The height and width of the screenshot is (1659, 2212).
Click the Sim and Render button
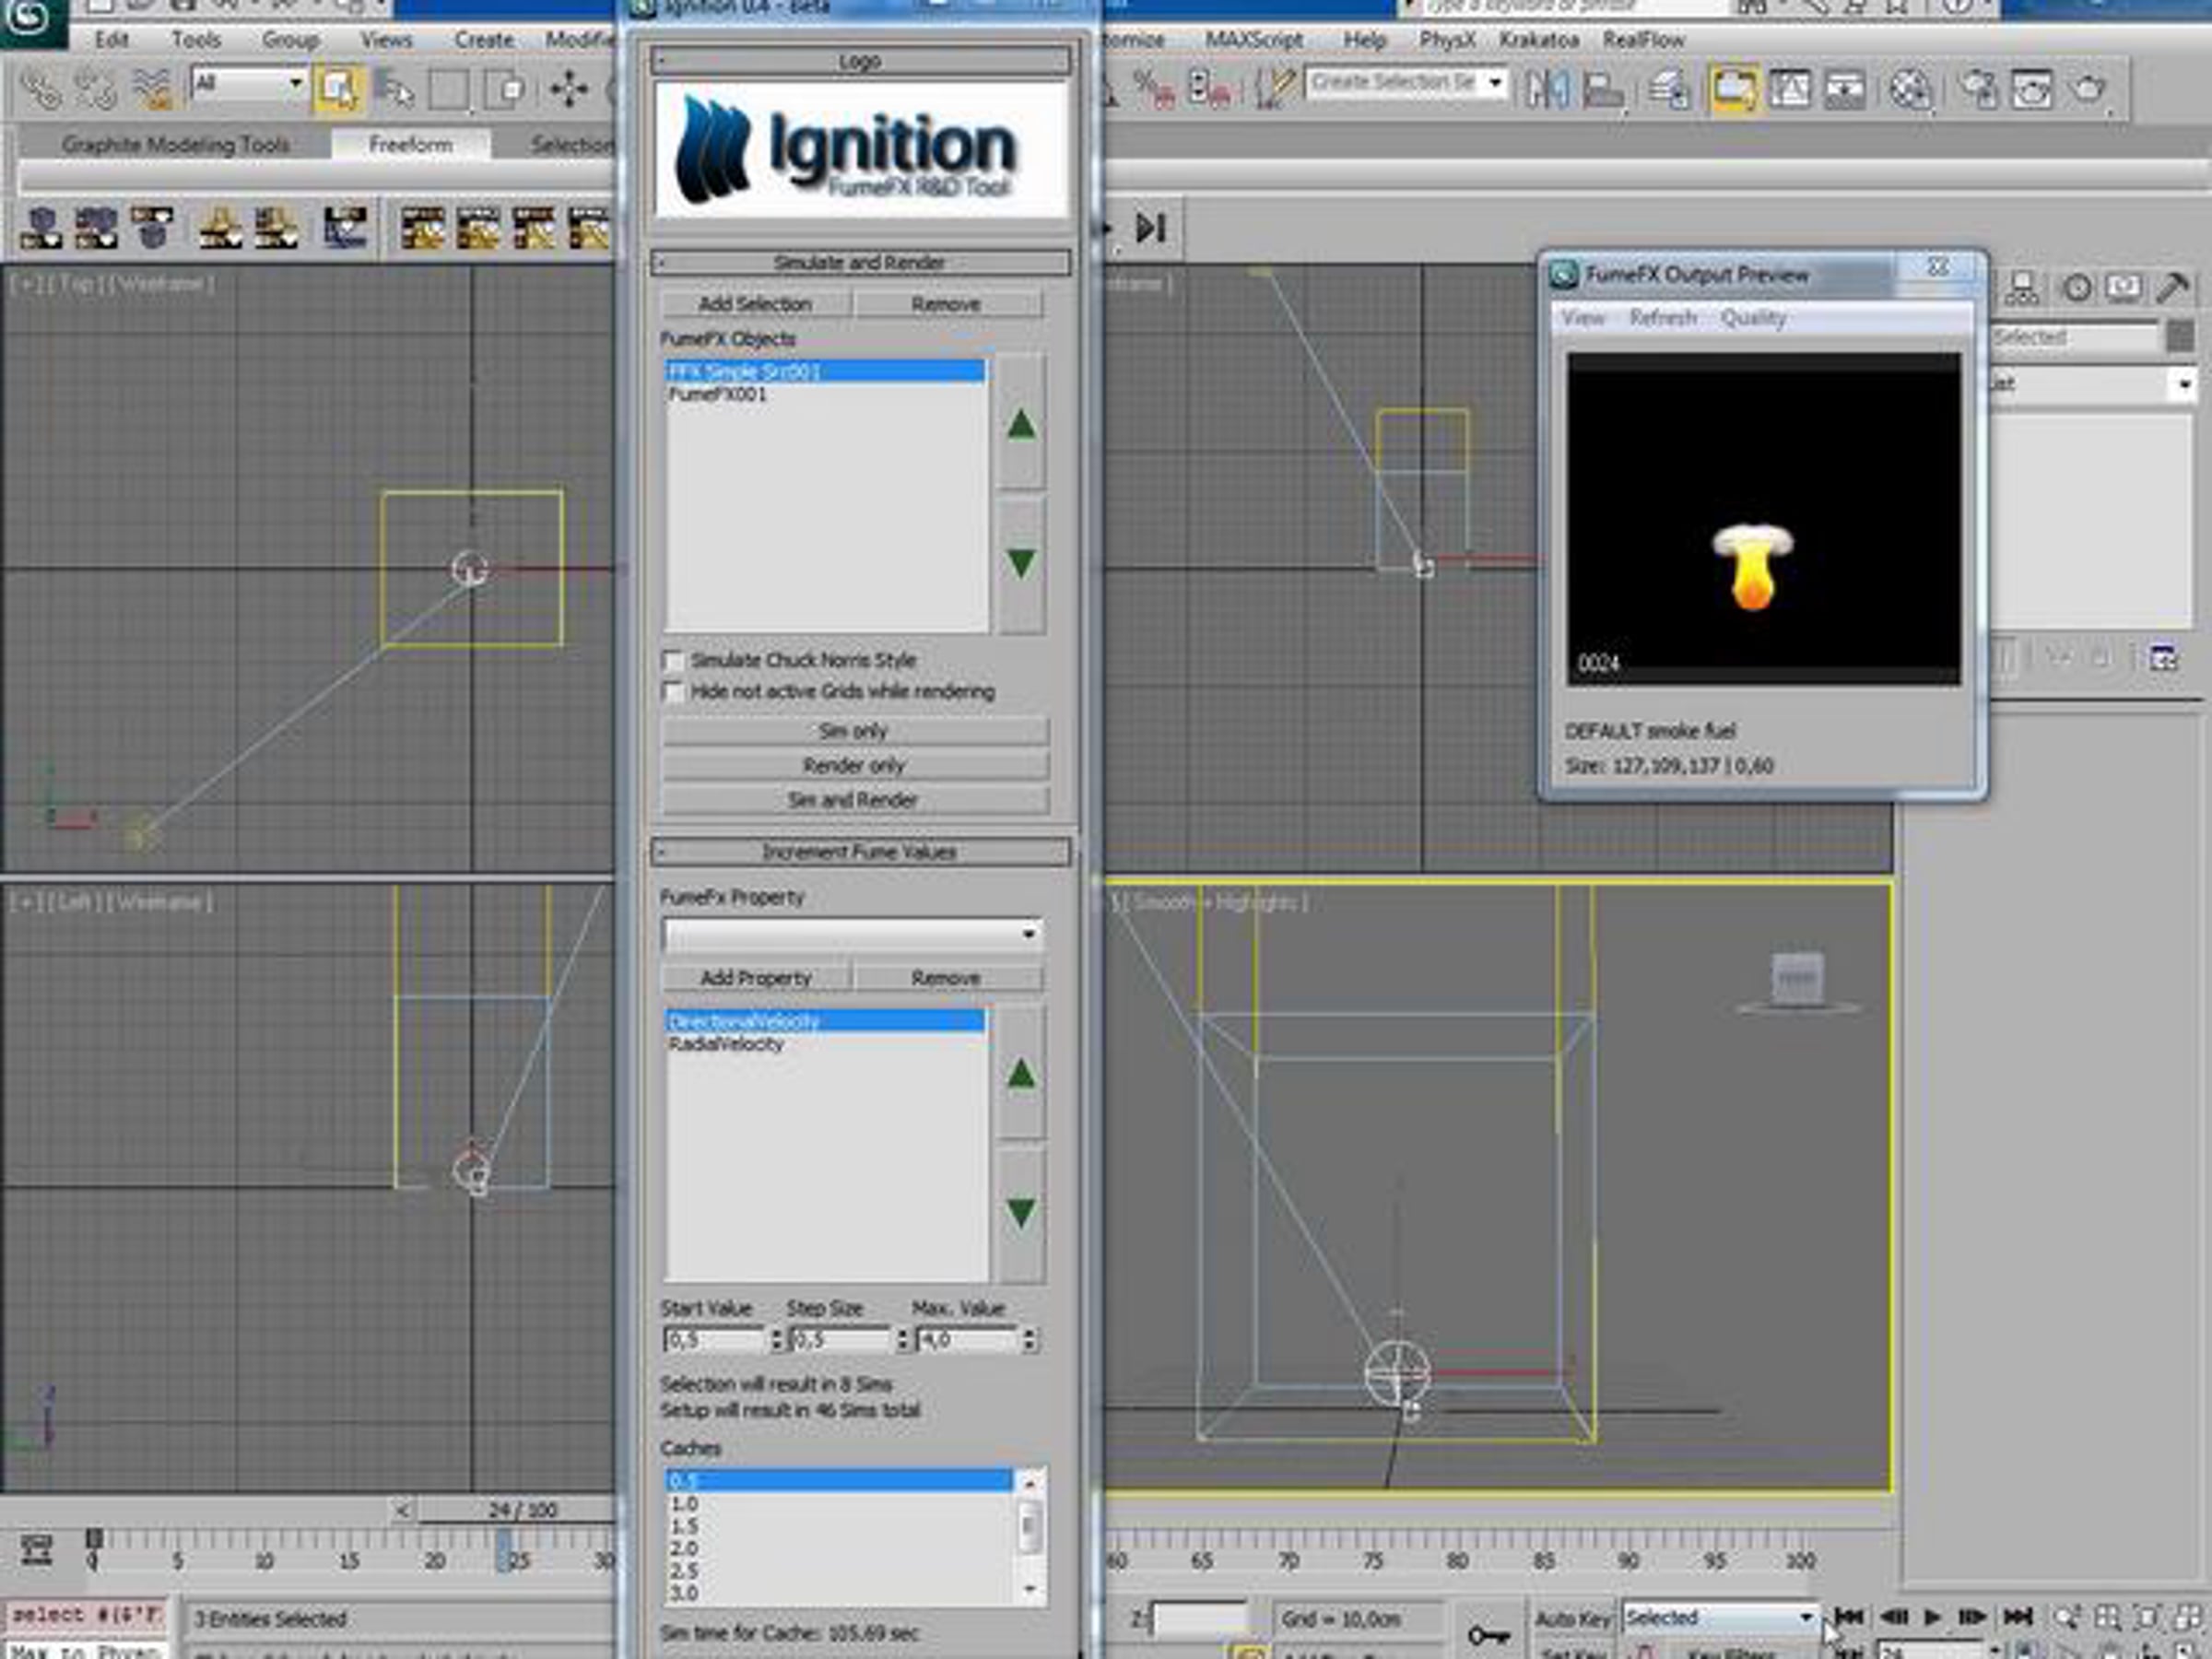coord(854,800)
